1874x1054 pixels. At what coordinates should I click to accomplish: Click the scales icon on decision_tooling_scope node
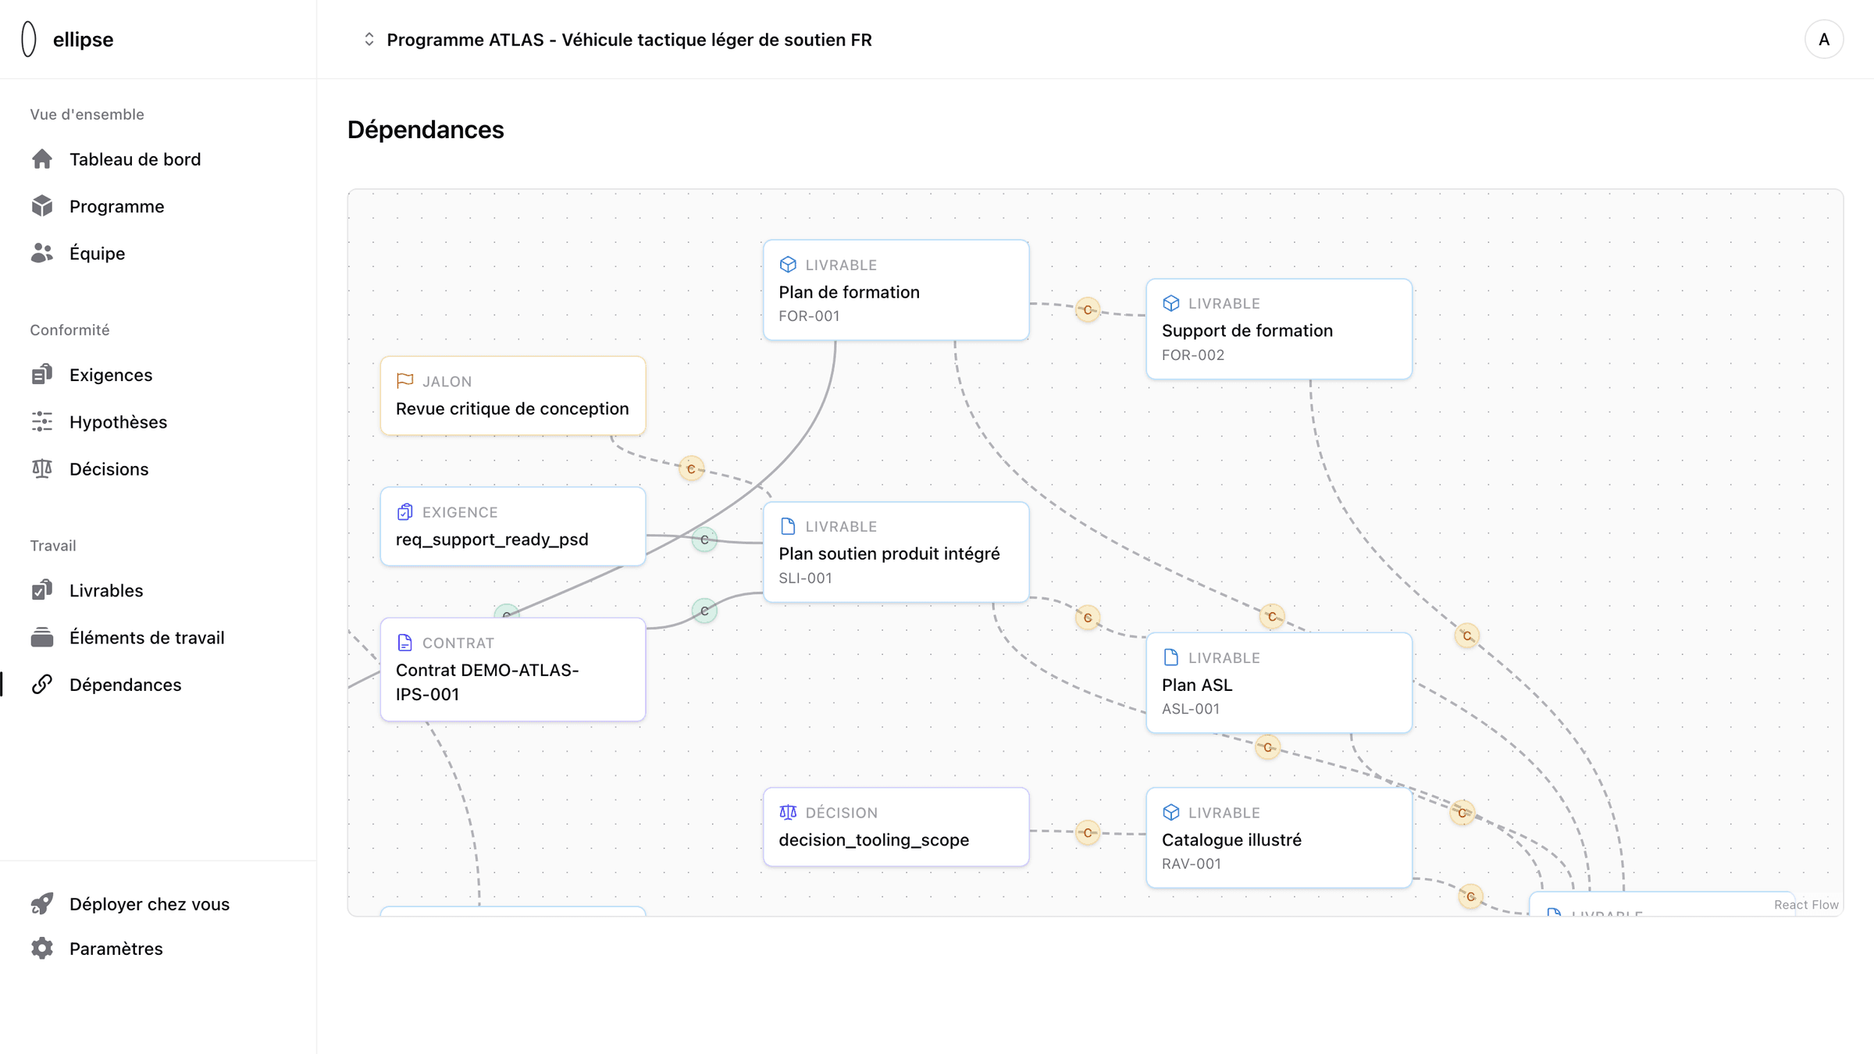coord(788,812)
